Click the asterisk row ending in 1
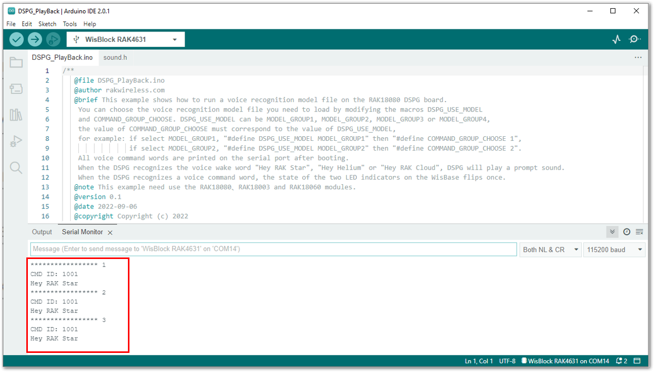This screenshot has height=372, width=654. [68, 265]
